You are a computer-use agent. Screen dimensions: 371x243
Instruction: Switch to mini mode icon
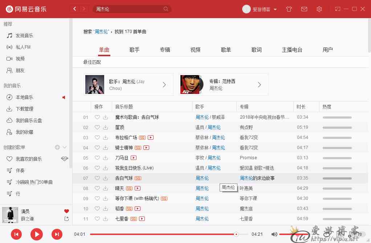pos(338,9)
